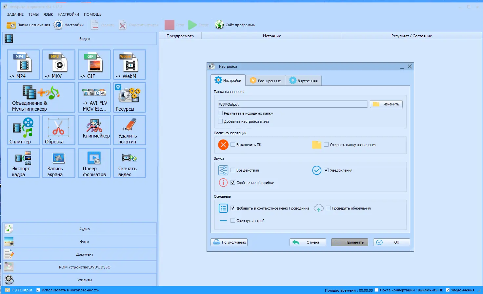Open the ЯЗЫК menu
483x294 pixels.
48,14
